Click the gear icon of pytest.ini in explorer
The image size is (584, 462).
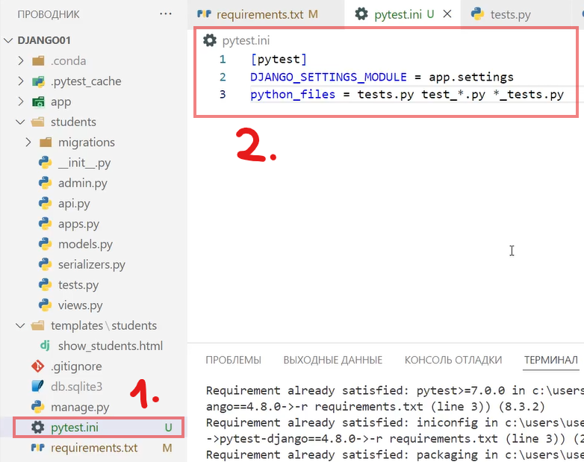[37, 428]
